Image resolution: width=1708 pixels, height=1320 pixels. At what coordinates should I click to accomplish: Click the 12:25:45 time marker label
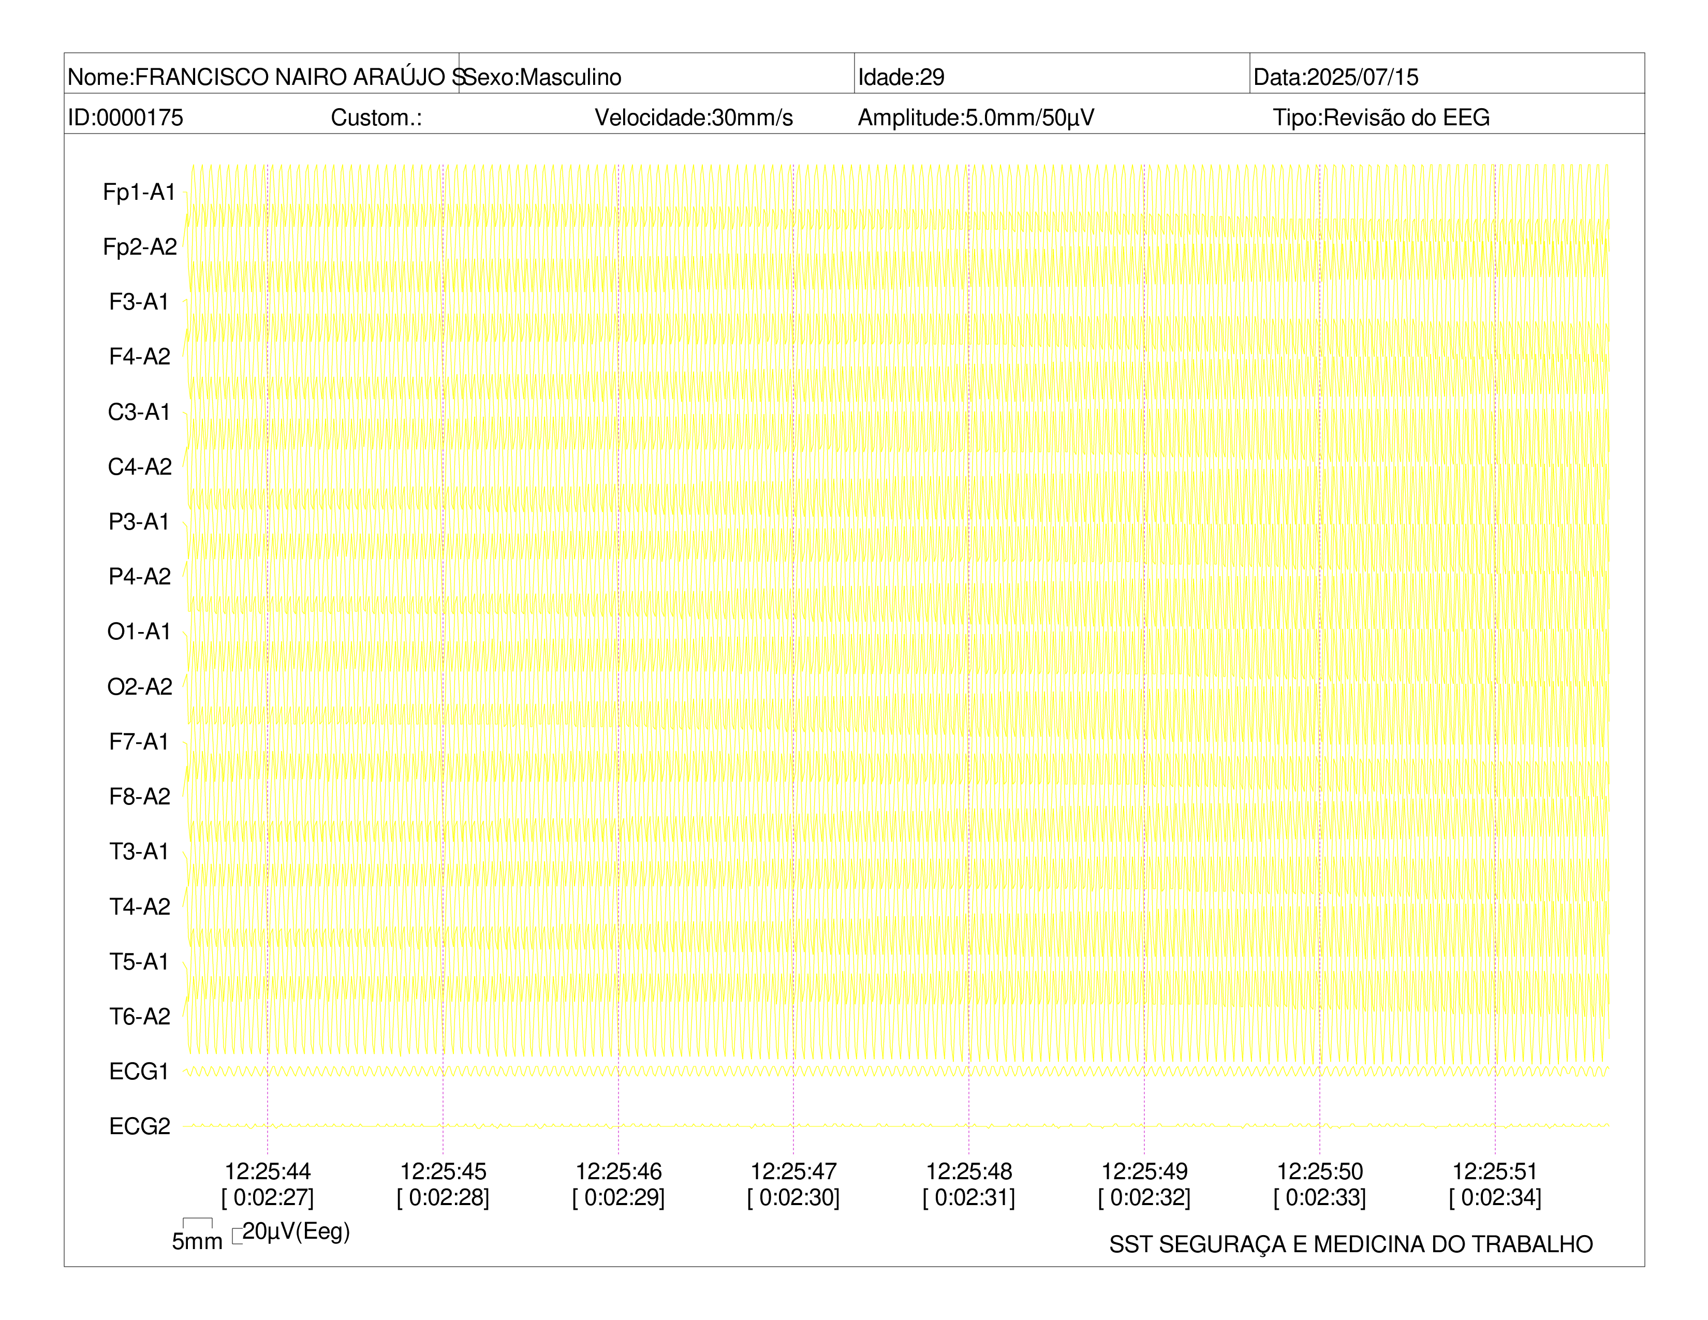(x=443, y=1171)
